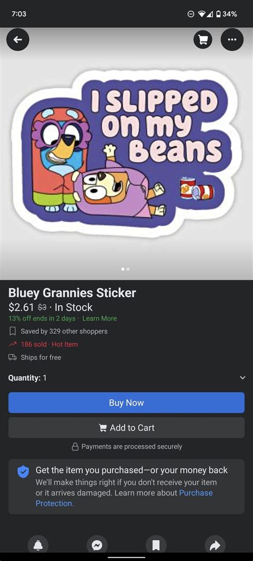Image resolution: width=253 pixels, height=561 pixels.
Task: Open the Learn More discount link
Action: 99,318
